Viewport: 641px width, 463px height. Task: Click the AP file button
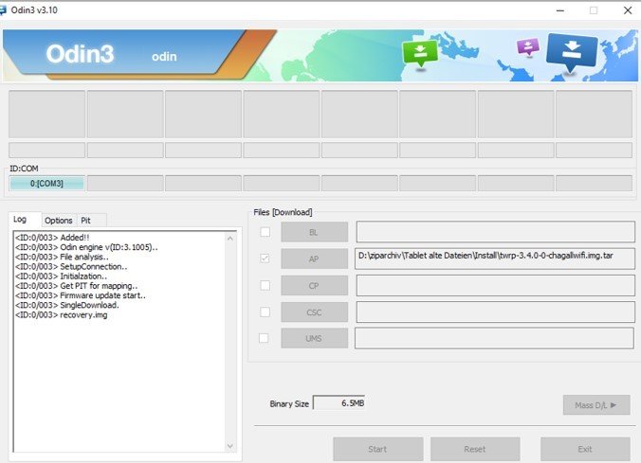[314, 258]
